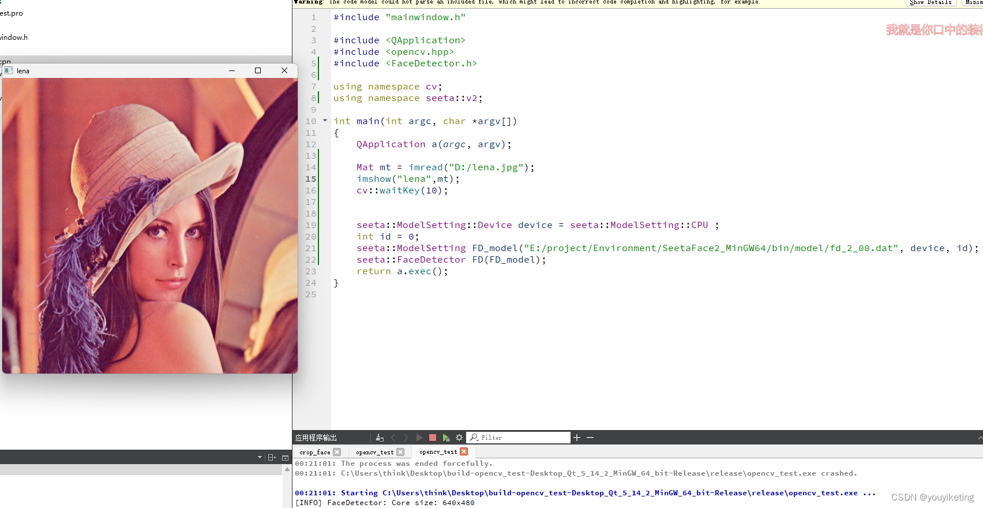Click the cv::waitKey(10) line
Screen dimensions: 983x508
click(x=402, y=190)
